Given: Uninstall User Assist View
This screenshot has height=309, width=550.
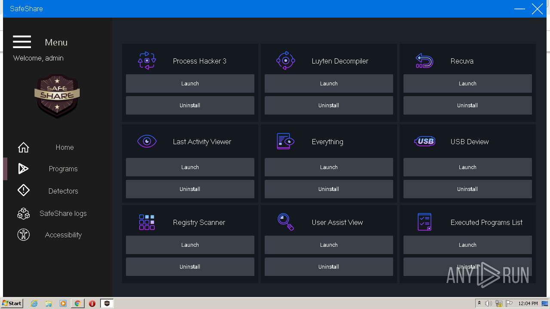Looking at the screenshot, I should pyautogui.click(x=329, y=267).
